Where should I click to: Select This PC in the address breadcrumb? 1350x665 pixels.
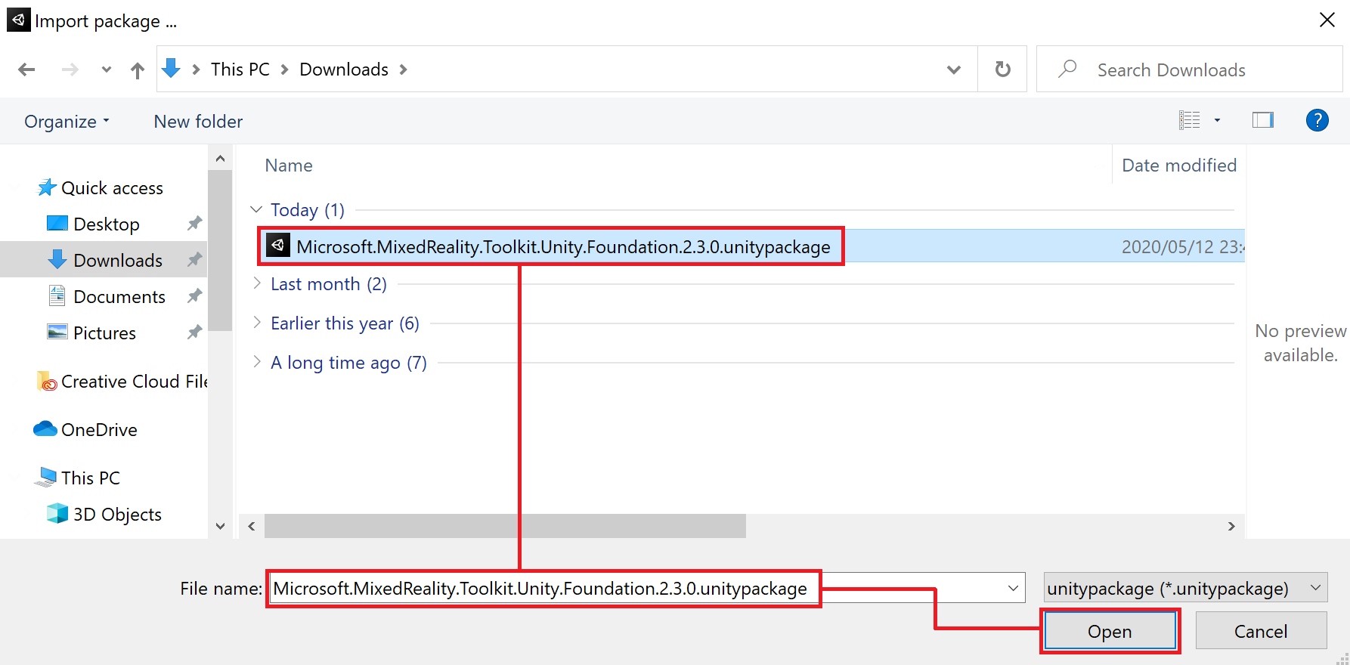240,70
